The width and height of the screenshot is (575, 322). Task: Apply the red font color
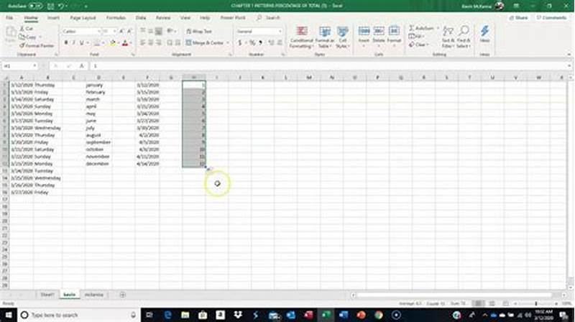click(x=125, y=43)
